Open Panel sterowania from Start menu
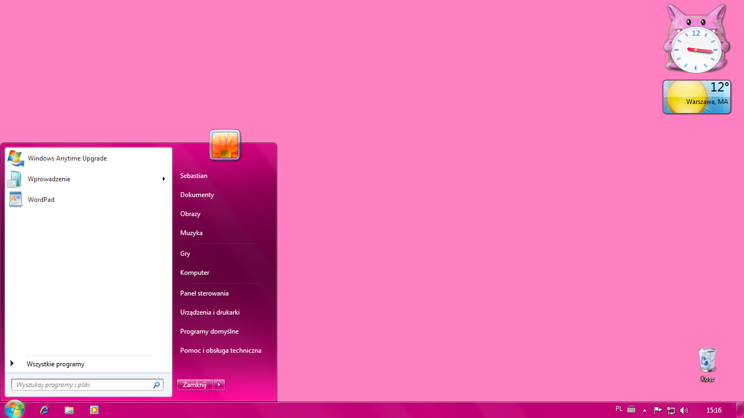The image size is (744, 418). point(204,293)
